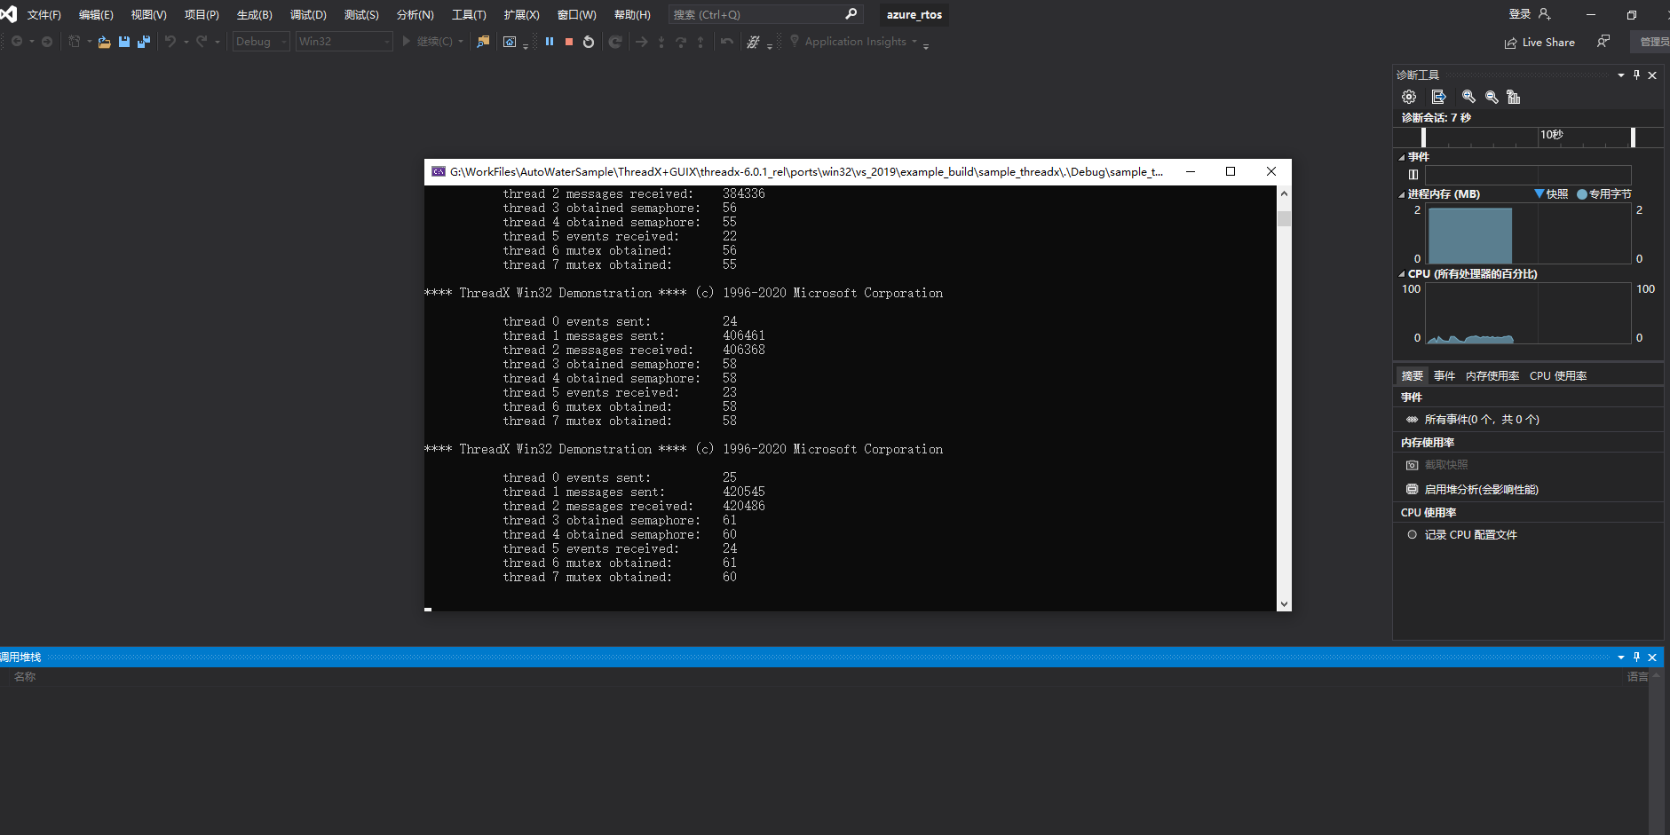Click the events pause marker in the events track

tap(1413, 175)
